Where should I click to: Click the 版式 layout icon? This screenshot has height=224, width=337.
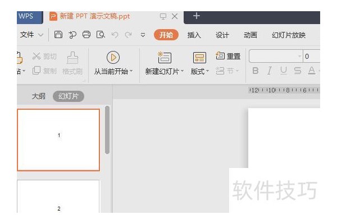click(199, 58)
